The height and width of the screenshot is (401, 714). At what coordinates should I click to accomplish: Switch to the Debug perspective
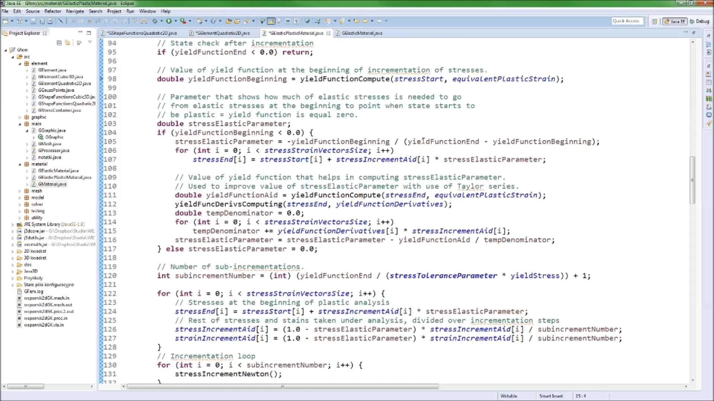coord(701,21)
